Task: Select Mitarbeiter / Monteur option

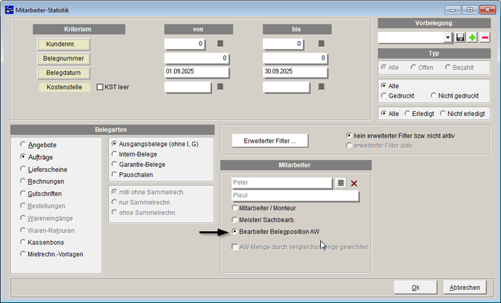Action: pos(264,208)
